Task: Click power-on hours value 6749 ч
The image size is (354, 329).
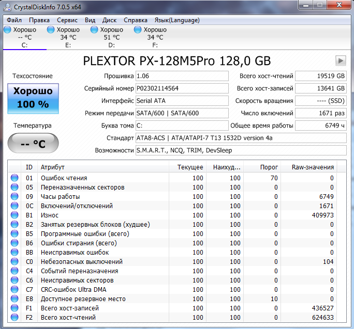Action: 321,126
